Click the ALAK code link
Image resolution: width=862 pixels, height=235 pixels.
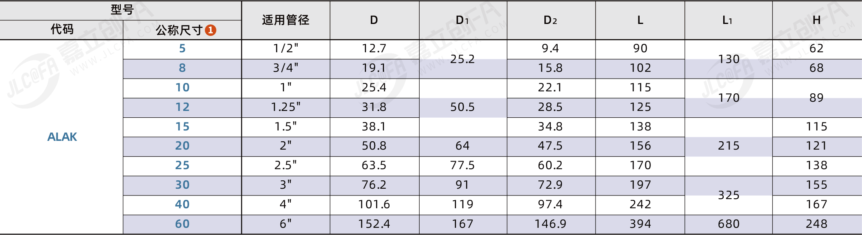click(62, 137)
